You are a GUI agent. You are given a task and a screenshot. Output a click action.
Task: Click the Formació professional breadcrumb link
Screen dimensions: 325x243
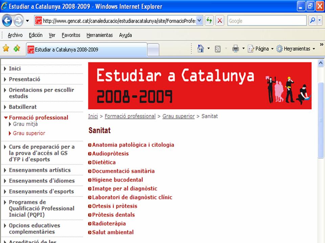click(x=130, y=116)
